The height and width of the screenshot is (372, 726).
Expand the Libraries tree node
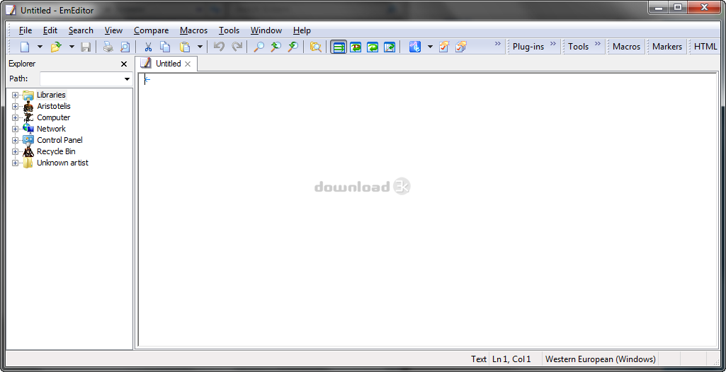click(x=16, y=95)
